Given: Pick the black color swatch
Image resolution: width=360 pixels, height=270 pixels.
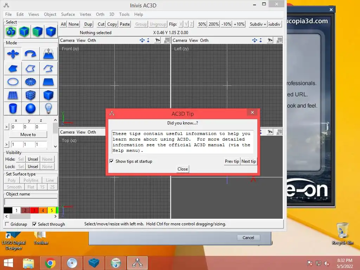Looking at the screenshot, I should pyautogui.click(x=8, y=210).
